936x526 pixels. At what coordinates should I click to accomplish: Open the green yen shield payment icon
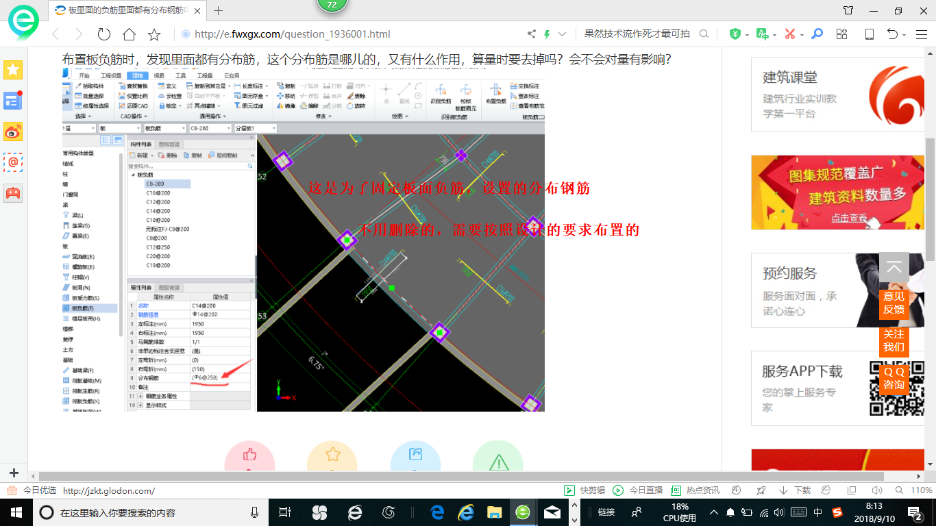[735, 34]
